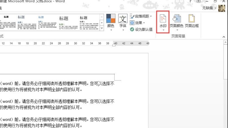This screenshot has height=128, width=228.
Task: Open Ribbon Display Options icon
Action: (x=199, y=1)
